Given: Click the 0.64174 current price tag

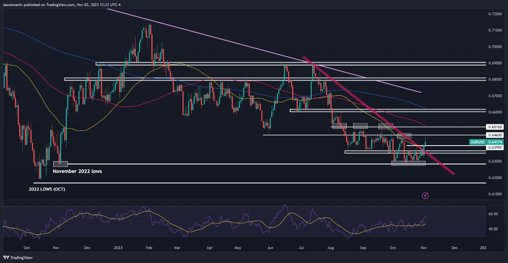Looking at the screenshot, I should point(495,142).
